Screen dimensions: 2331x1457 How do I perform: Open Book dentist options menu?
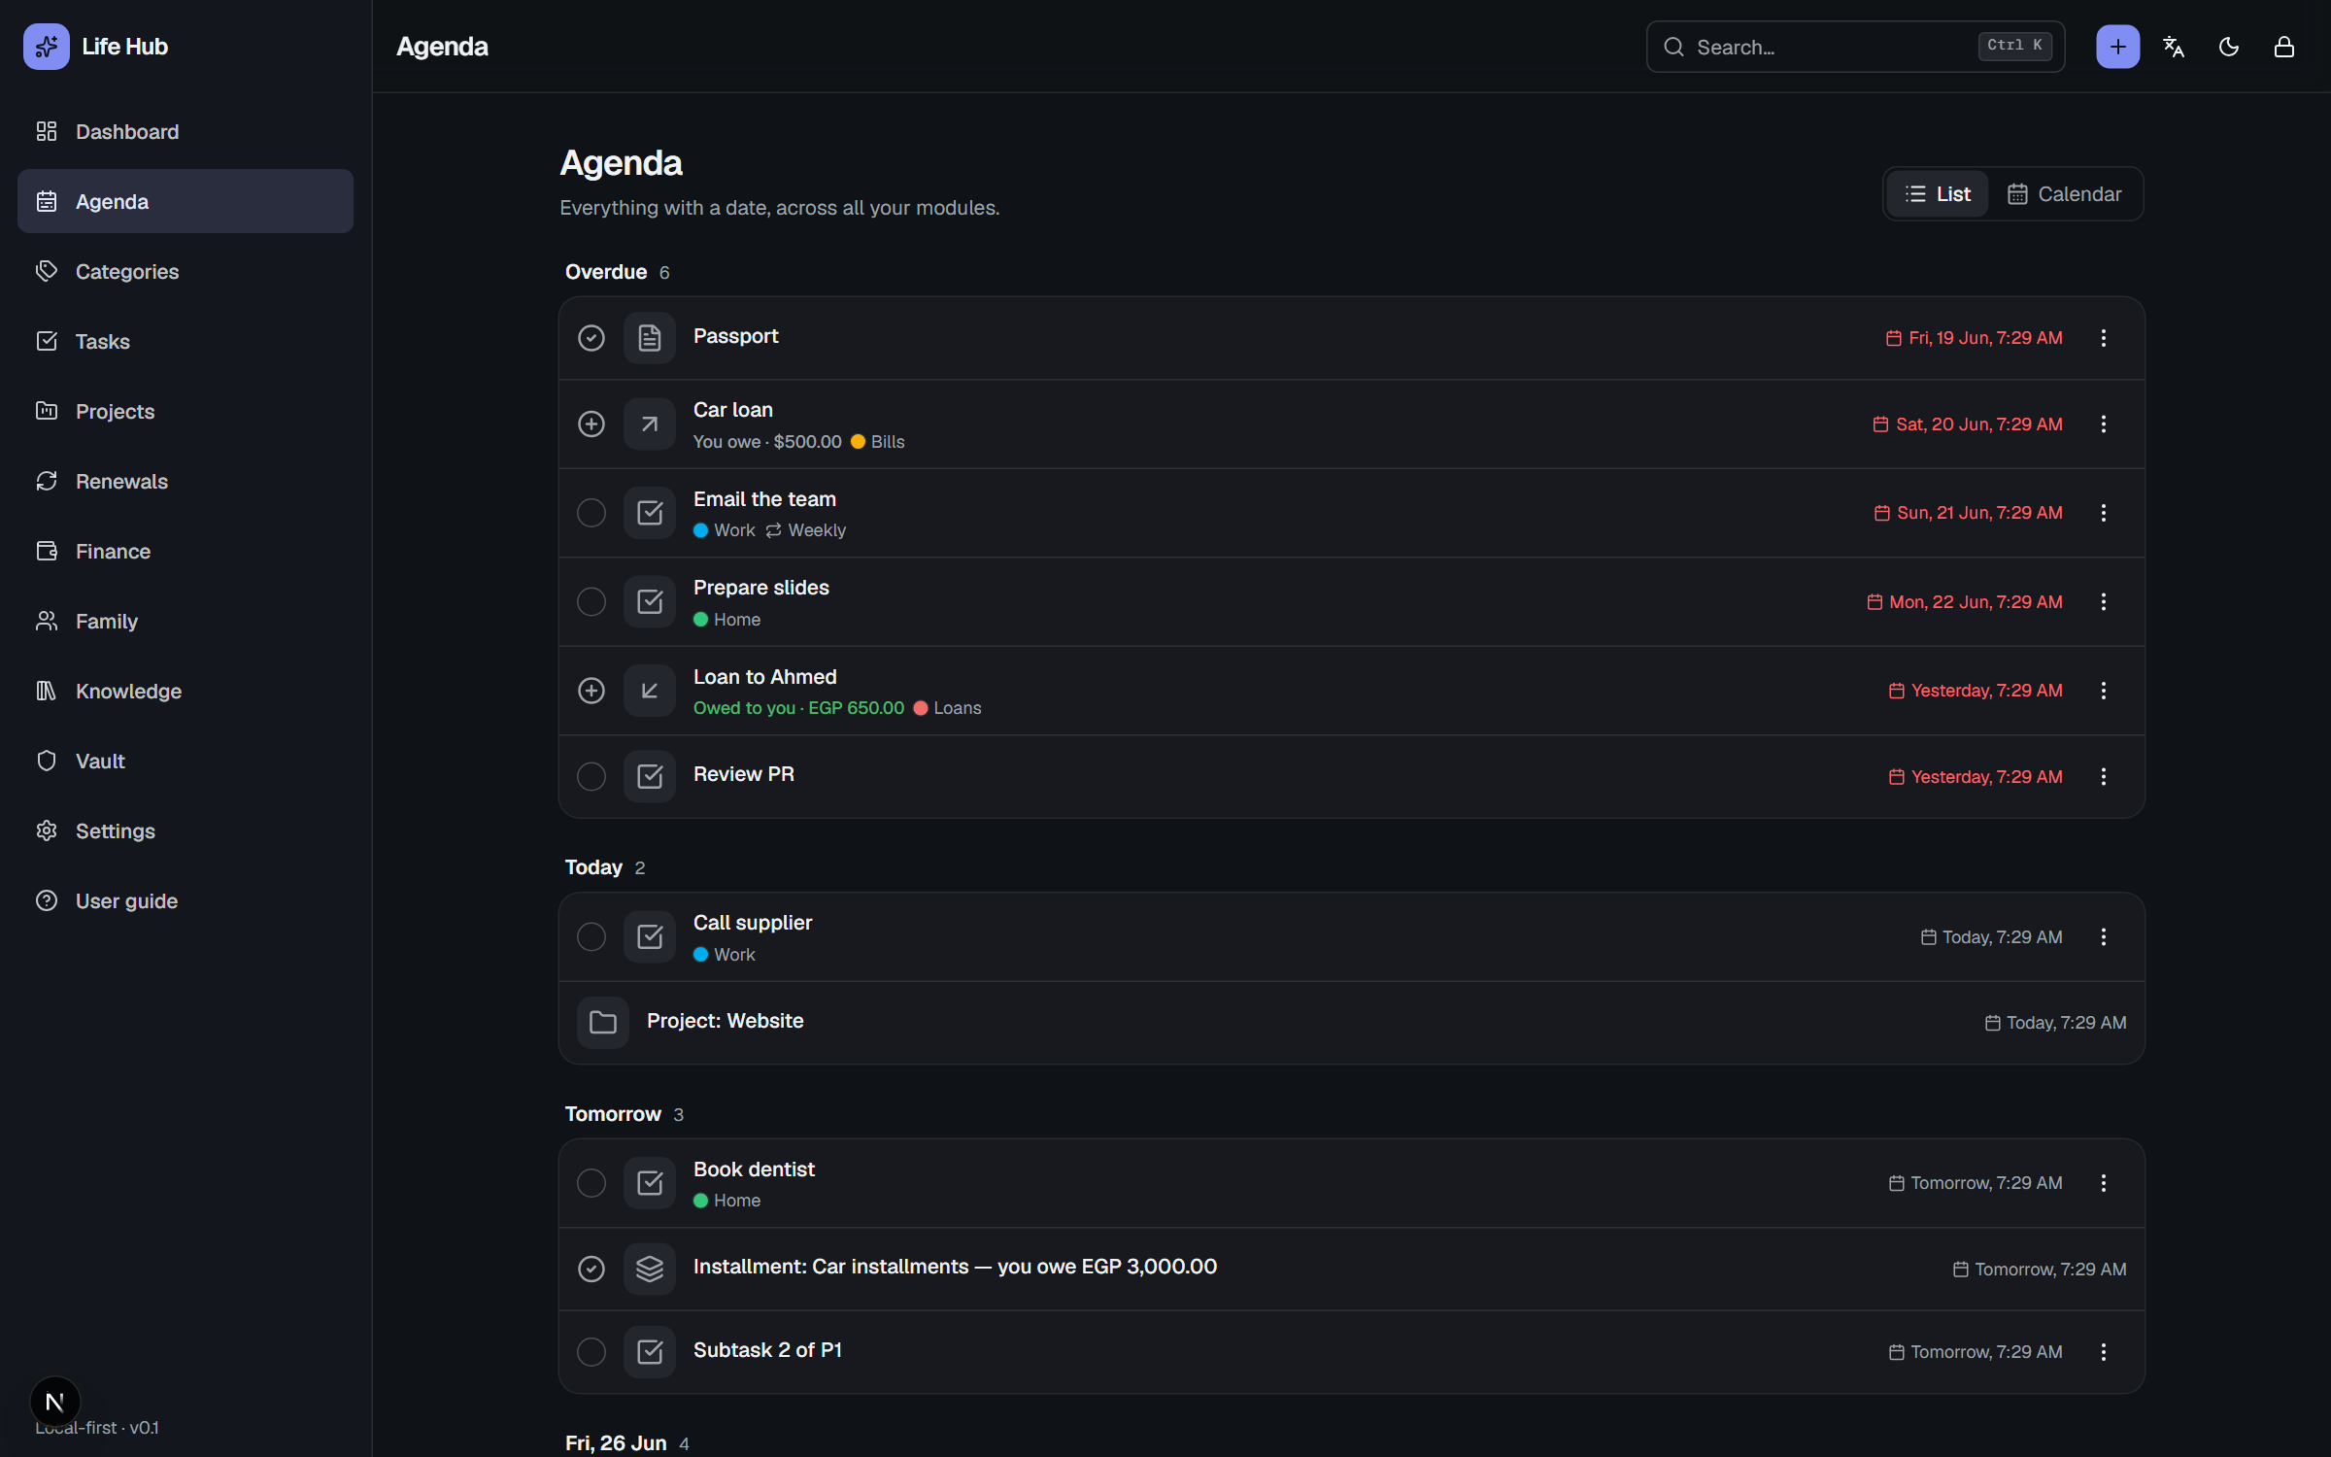tap(2104, 1183)
